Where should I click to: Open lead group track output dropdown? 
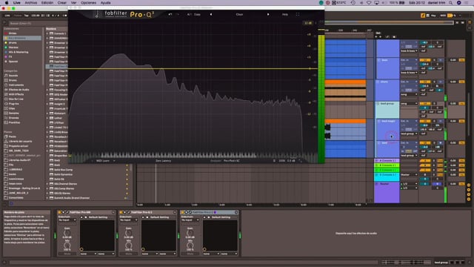pyautogui.click(x=409, y=104)
